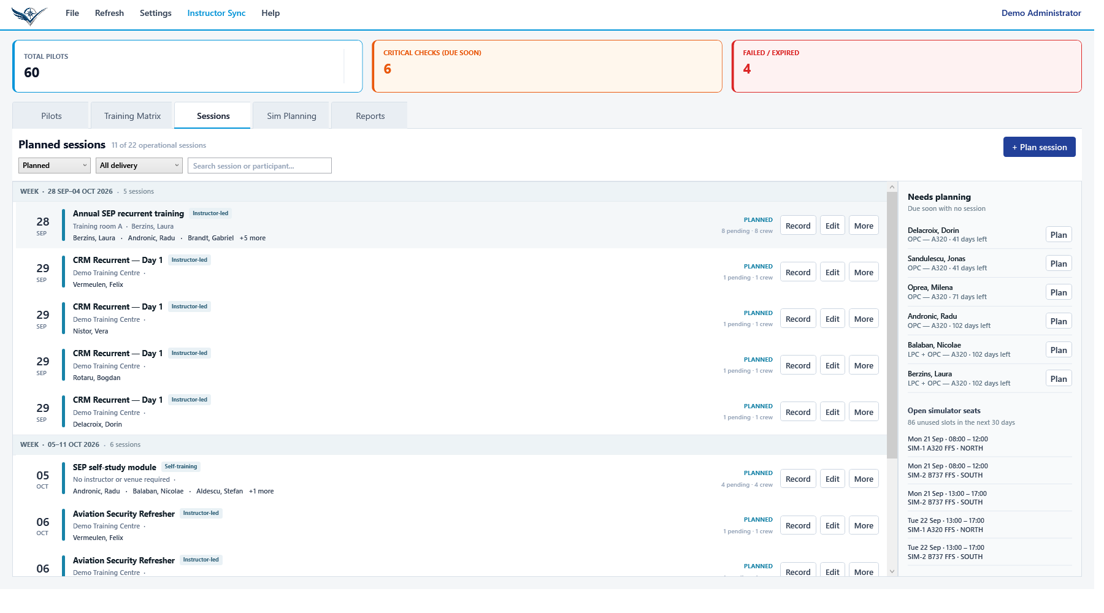
Task: Record CRM Recurrent session for Vermeulen, Felix
Action: tap(798, 272)
